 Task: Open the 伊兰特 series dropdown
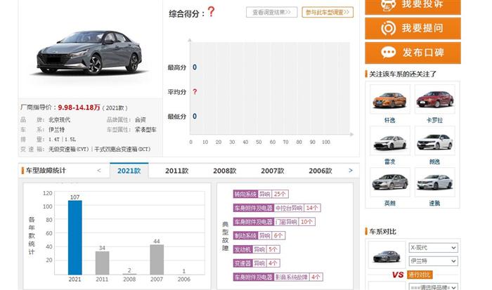pos(433,261)
